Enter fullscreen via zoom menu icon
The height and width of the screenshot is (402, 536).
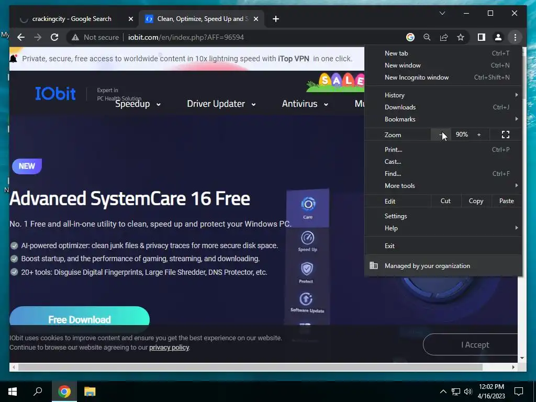click(506, 135)
